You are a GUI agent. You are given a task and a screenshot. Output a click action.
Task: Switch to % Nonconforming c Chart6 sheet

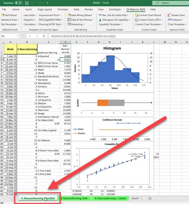tap(110, 198)
